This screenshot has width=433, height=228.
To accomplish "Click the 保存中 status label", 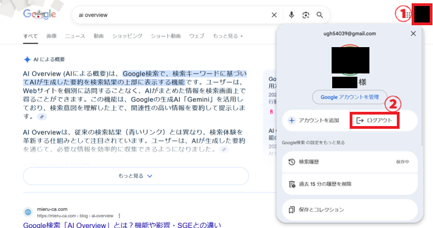I will (x=403, y=162).
